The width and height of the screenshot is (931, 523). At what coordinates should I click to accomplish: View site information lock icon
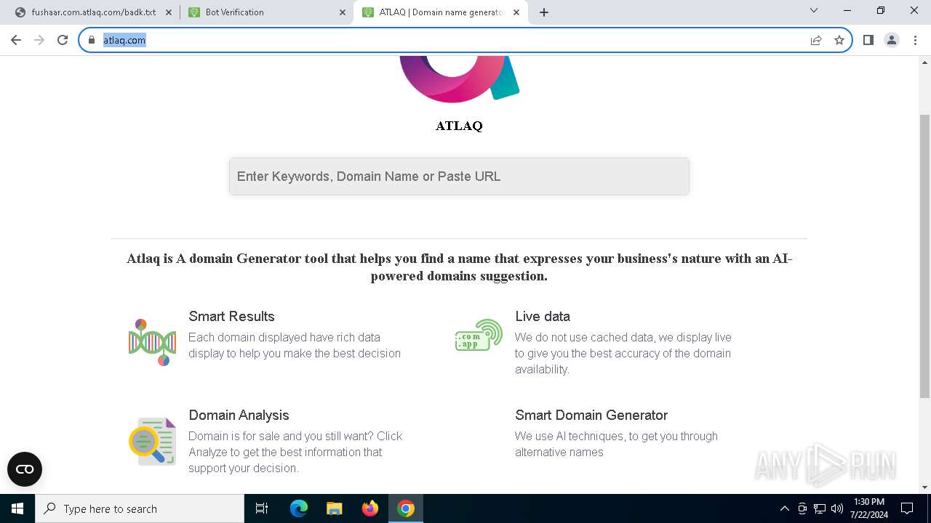[x=92, y=40]
